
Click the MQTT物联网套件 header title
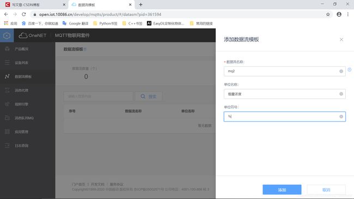point(72,35)
